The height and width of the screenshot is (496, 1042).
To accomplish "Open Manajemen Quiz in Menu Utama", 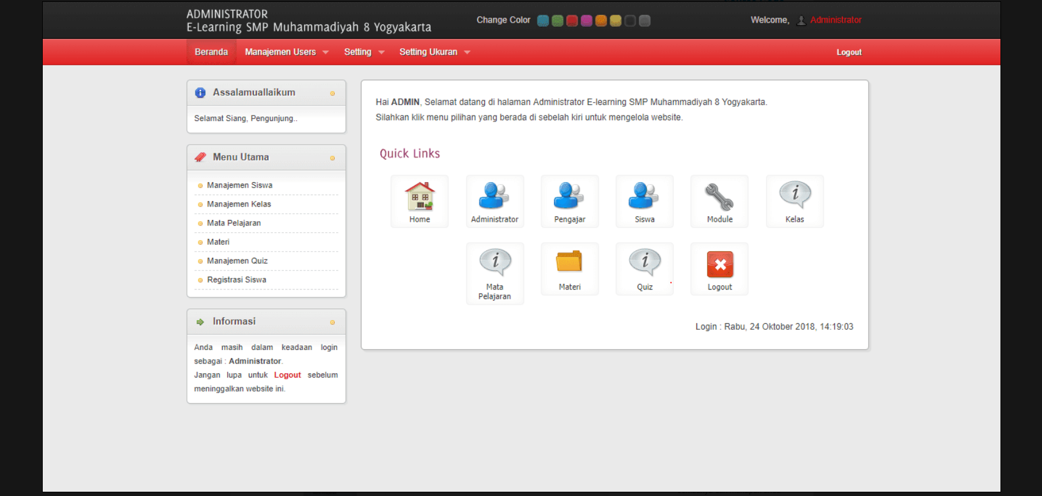I will (237, 261).
